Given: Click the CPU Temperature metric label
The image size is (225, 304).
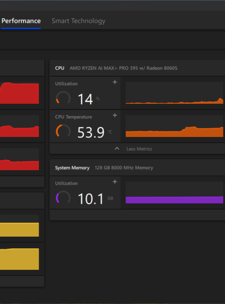Looking at the screenshot, I should click(74, 117).
